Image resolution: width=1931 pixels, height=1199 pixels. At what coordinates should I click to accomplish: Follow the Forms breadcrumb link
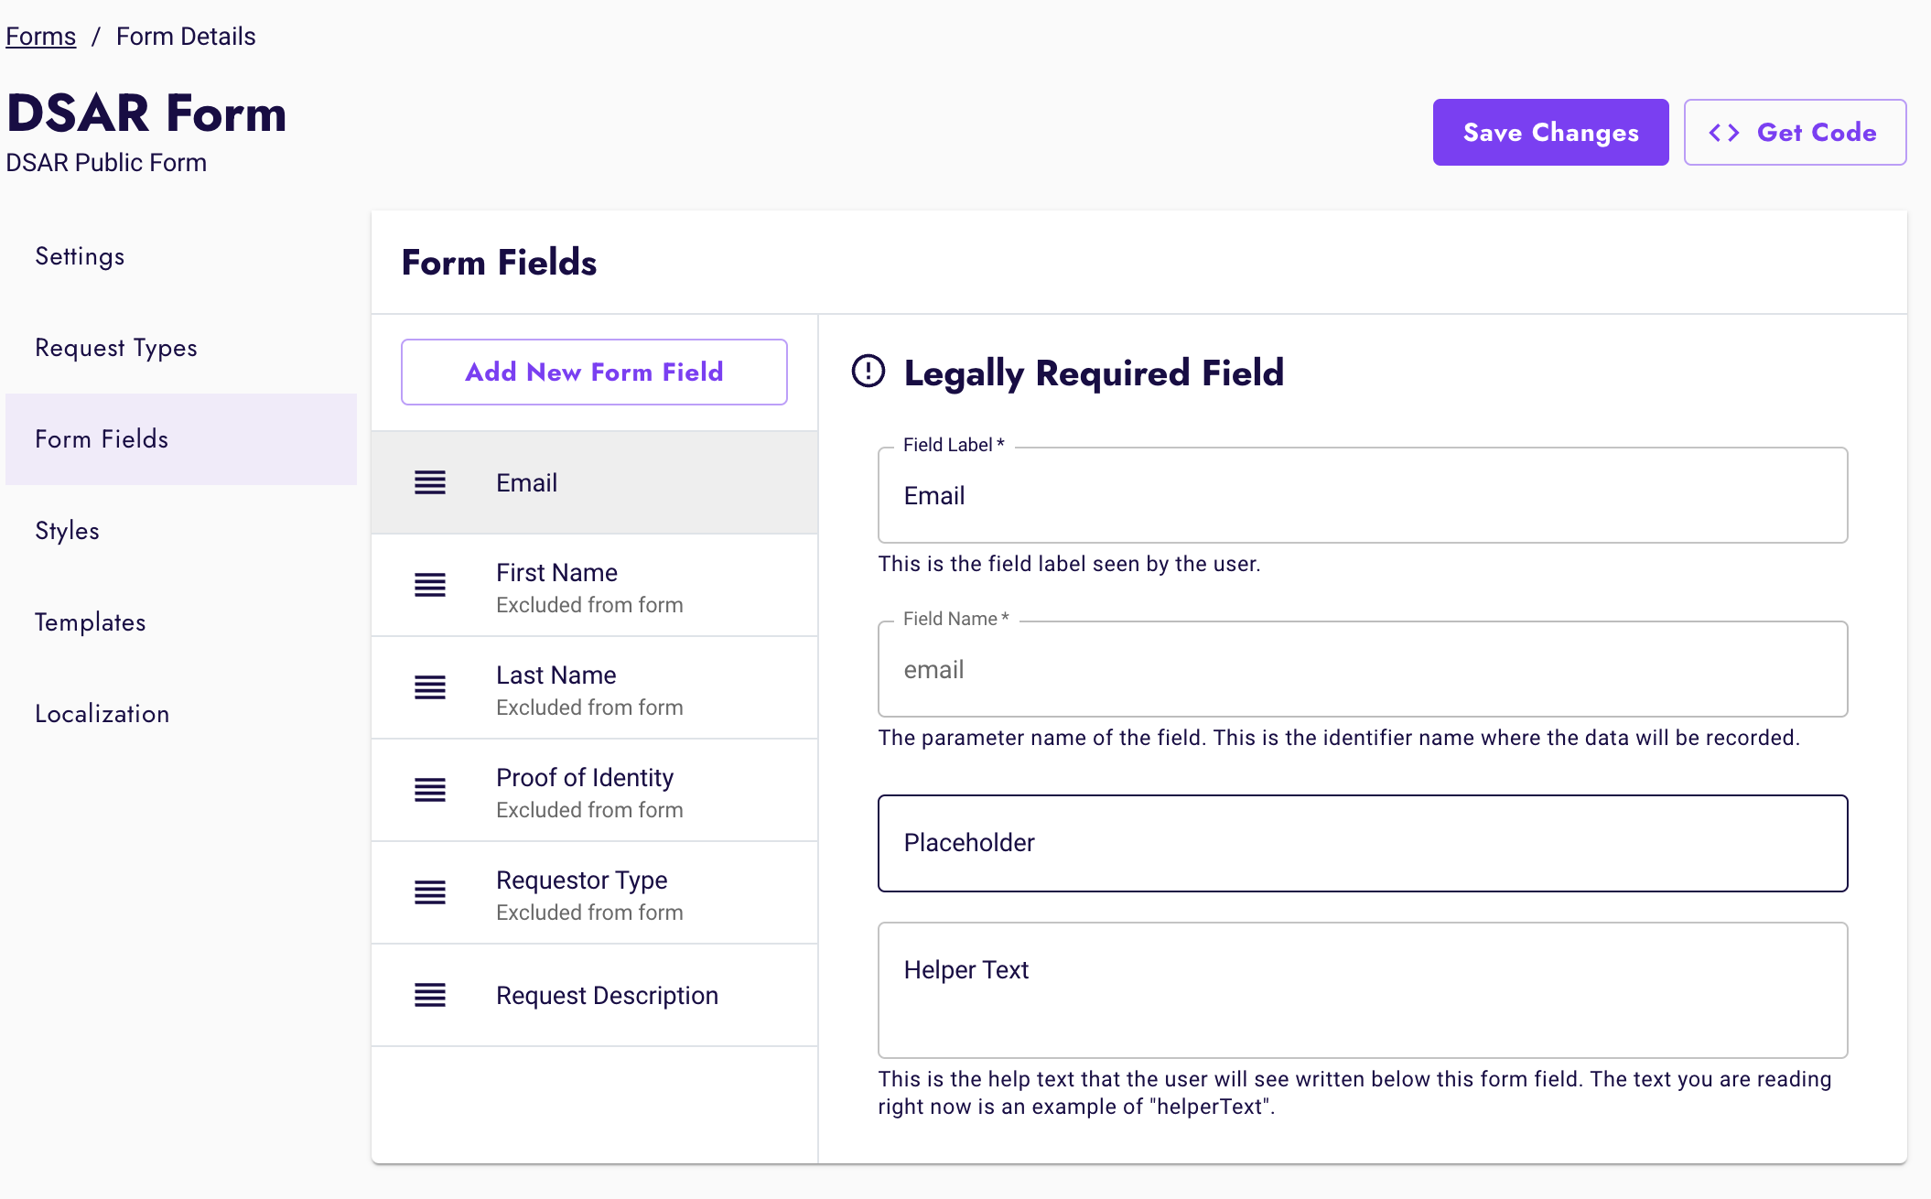pos(40,35)
